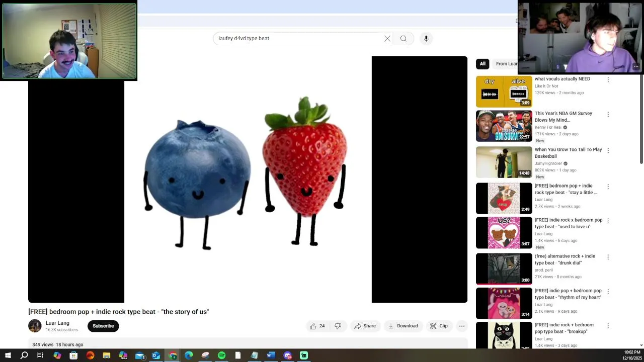Open Microsoft Edge in taskbar
Screen dimensions: 644x362
tap(189, 355)
